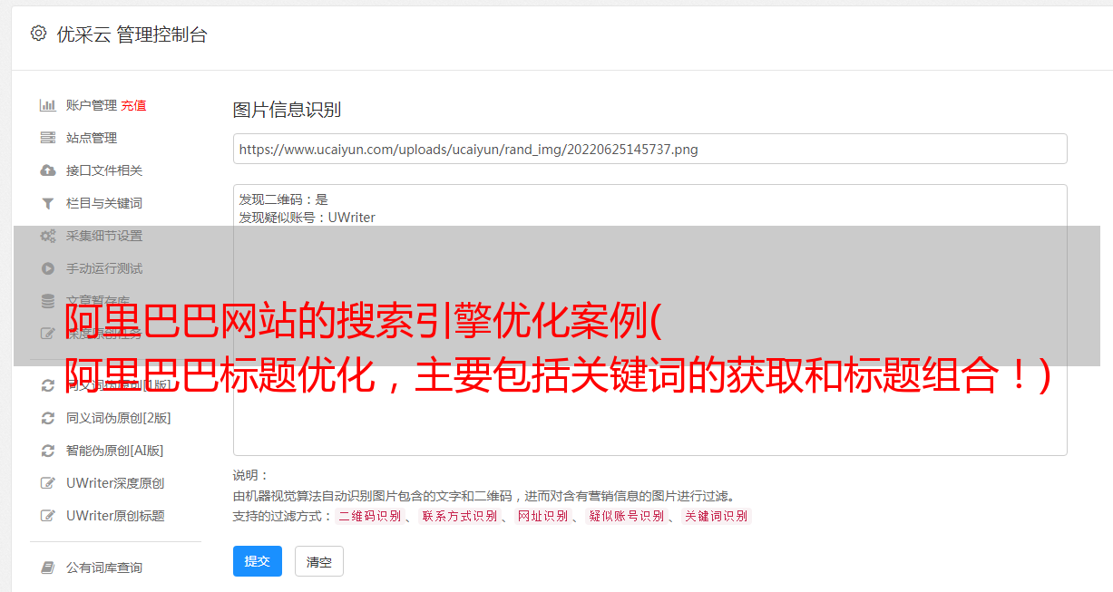Click the cloud upload icon for 接口文件相关
Screen dimensions: 1113x592
pos(48,170)
